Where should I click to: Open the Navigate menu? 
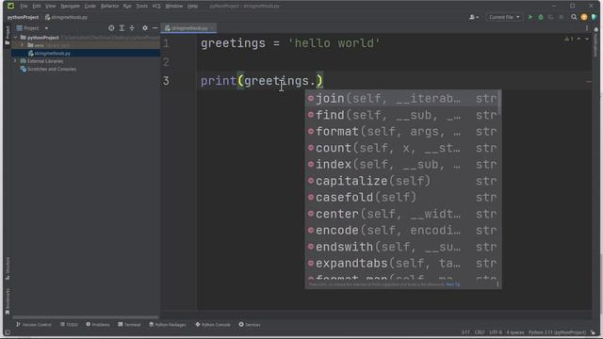pos(70,7)
